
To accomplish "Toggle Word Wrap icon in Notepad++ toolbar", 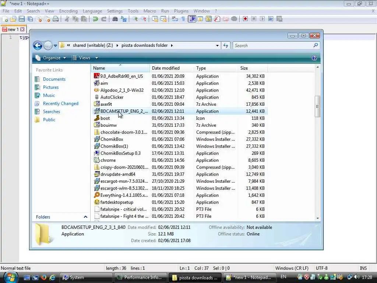I will [x=175, y=19].
